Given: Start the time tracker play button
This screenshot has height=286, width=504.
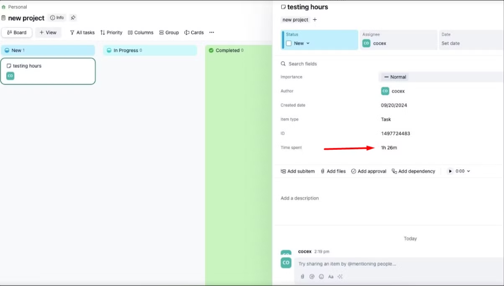Looking at the screenshot, I should [450, 171].
